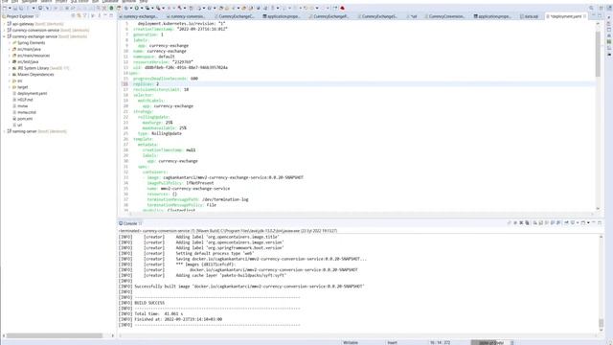Click the cursor position in the status bar
Image resolution: width=613 pixels, height=345 pixels.
[440, 343]
